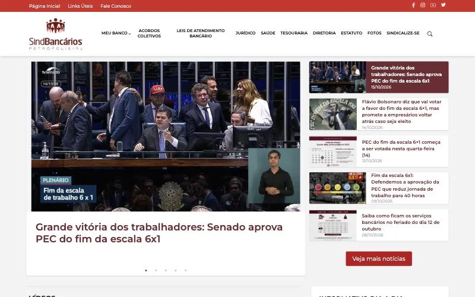Open DIRETORIA menu item
This screenshot has height=297, width=475.
(324, 33)
